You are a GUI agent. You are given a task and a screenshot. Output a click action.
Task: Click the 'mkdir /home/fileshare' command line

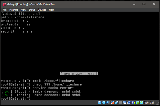37,81
